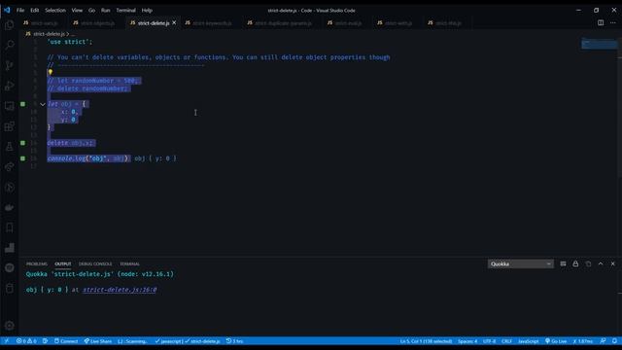The image size is (622, 350).
Task: Open Go to Line via Ln 5, Col 1
Action: coord(426,341)
